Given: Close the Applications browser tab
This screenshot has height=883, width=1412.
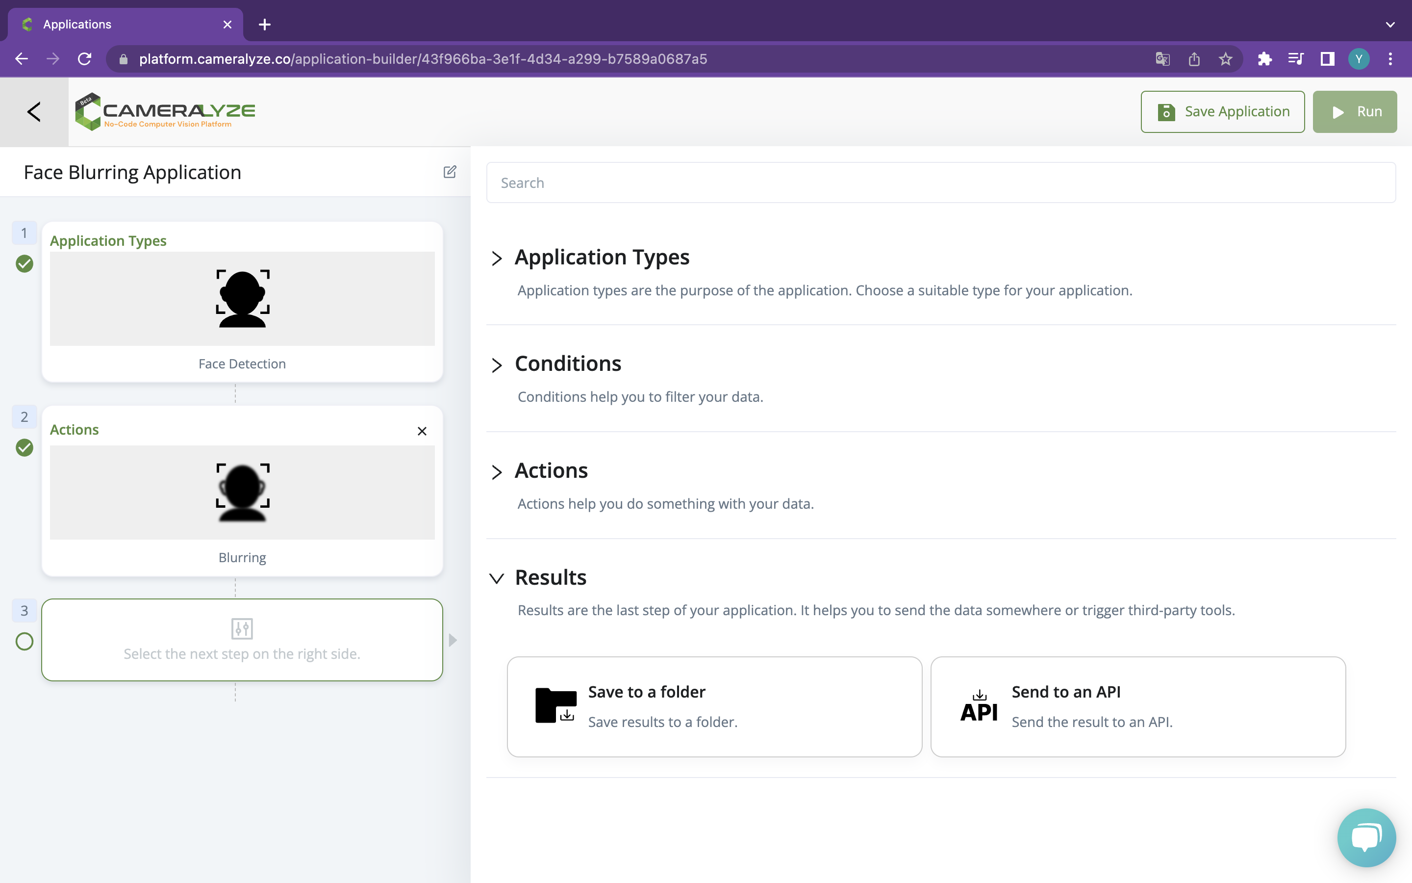Looking at the screenshot, I should pos(227,25).
